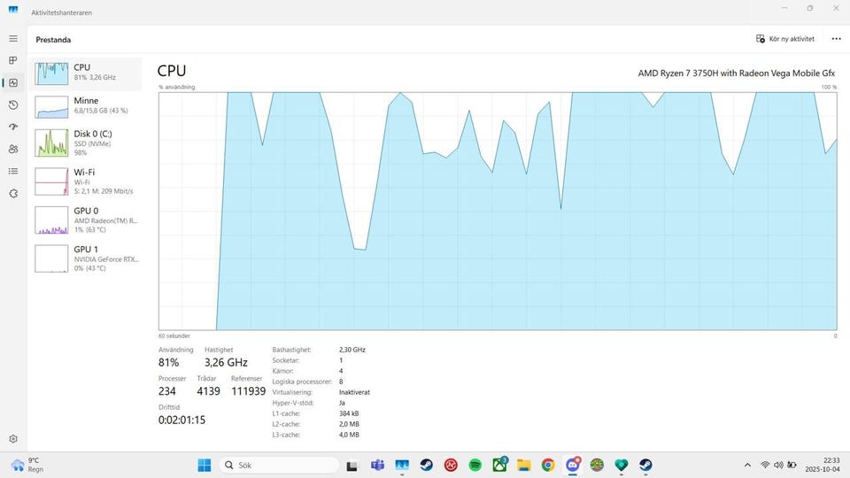Open the hamburger navigation menu

pos(13,38)
